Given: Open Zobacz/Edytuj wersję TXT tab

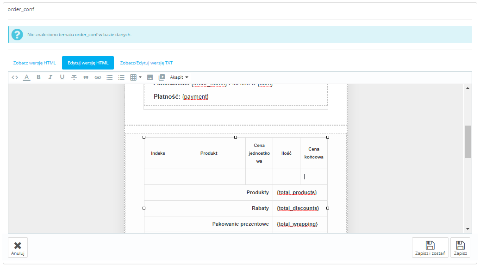Looking at the screenshot, I should pyautogui.click(x=146, y=63).
